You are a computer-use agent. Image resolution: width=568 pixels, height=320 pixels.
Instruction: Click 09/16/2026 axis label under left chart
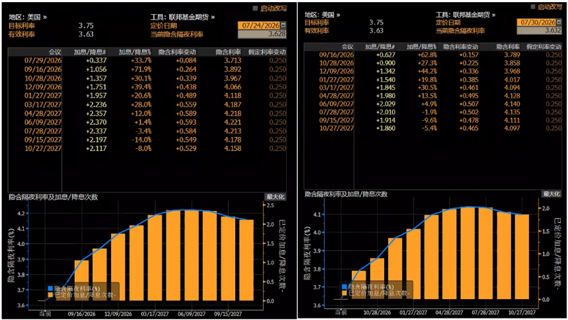click(x=82, y=314)
